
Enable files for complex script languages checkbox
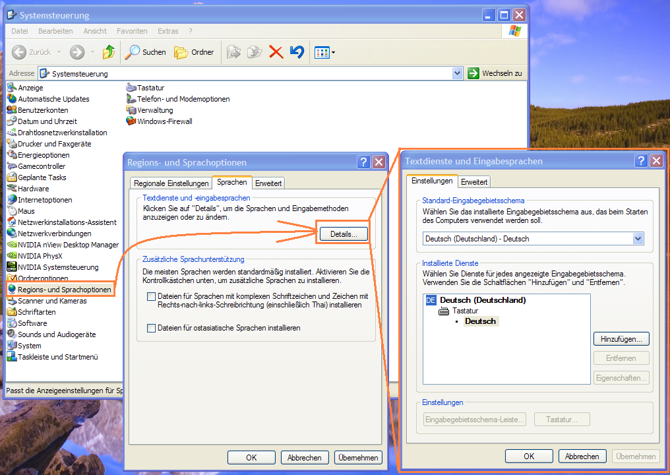tap(152, 297)
